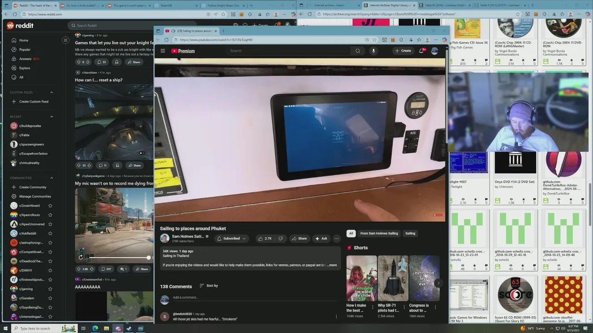
Task: Select the Sailing filter chip
Action: [x=410, y=234]
